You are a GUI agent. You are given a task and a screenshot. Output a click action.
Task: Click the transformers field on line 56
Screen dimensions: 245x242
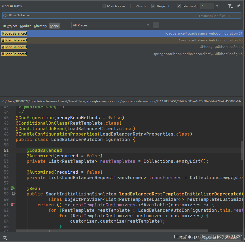[x=165, y=177]
